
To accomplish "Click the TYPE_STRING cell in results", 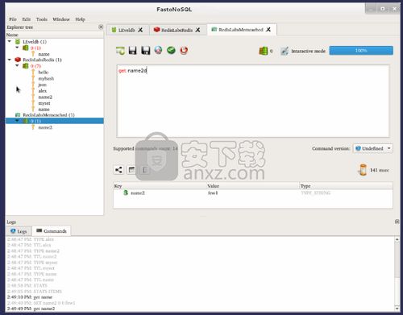I will pos(315,193).
